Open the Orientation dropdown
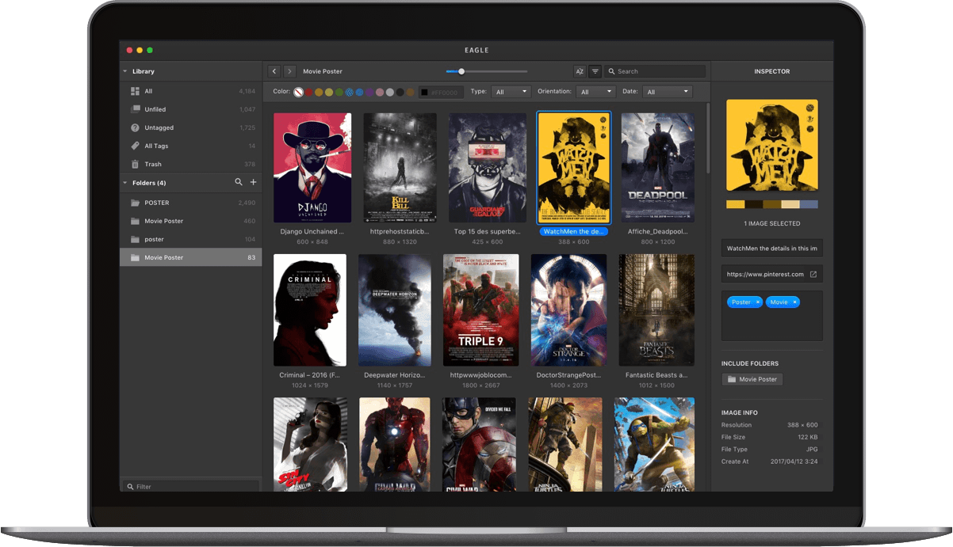953x547 pixels. pyautogui.click(x=595, y=92)
